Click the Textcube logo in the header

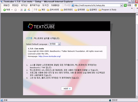pyautogui.click(x=41, y=26)
